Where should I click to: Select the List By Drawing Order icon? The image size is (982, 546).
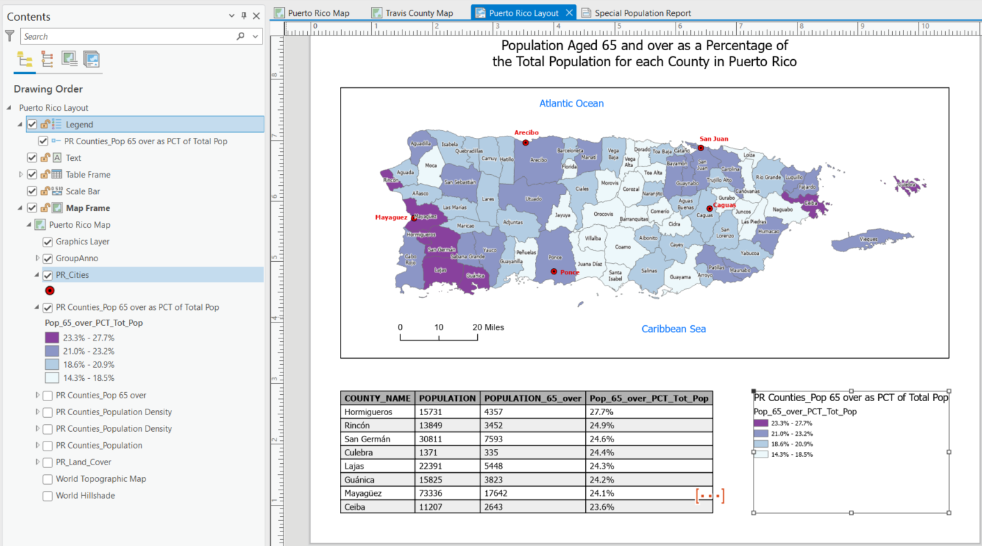pyautogui.click(x=24, y=59)
